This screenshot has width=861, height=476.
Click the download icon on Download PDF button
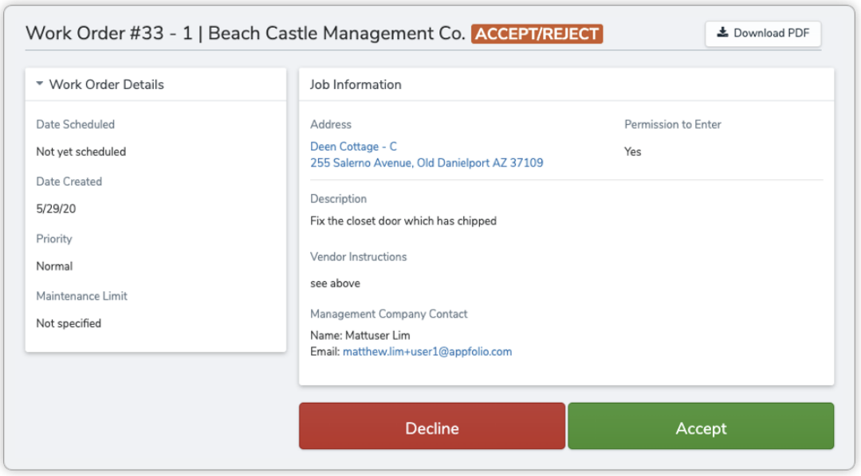point(722,33)
